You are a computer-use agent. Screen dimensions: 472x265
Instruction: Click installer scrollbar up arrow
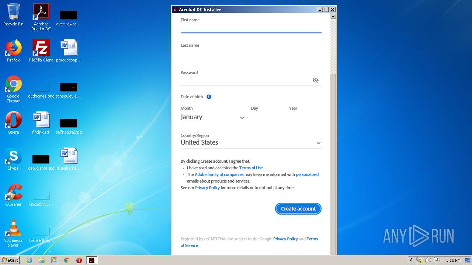coord(333,16)
